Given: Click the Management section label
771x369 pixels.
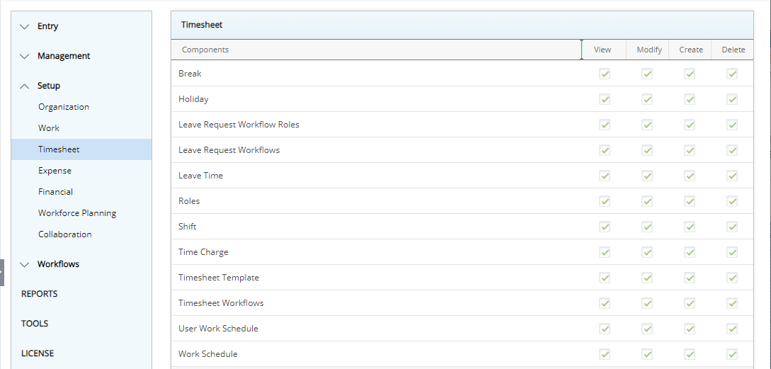Looking at the screenshot, I should 64,56.
